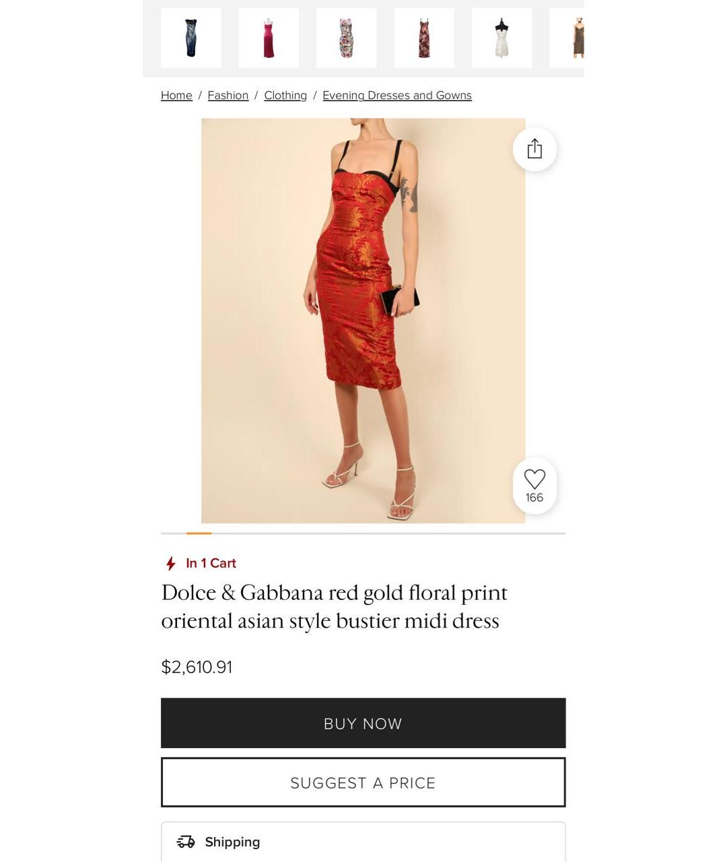727x862 pixels.
Task: Select the floral print dress thumbnail
Action: [x=346, y=38]
